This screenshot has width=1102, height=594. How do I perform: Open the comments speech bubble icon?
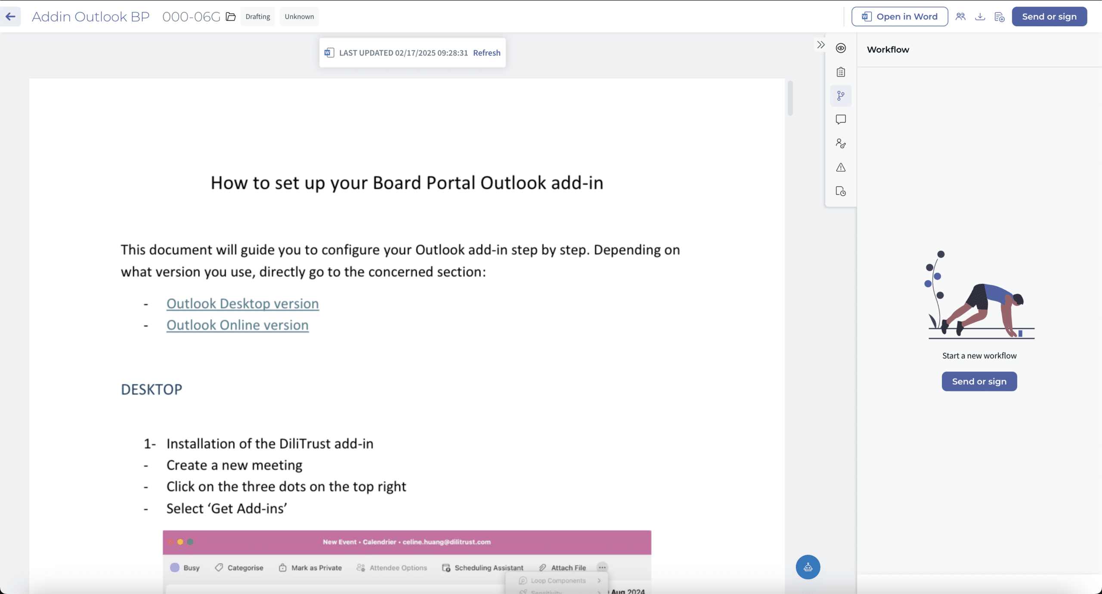click(x=841, y=120)
